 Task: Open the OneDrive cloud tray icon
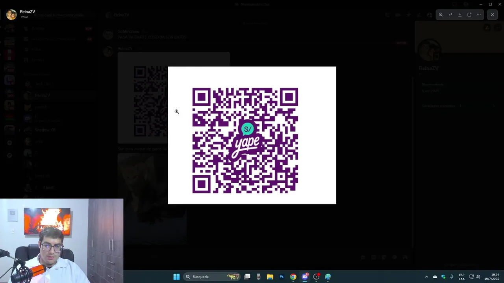[x=435, y=277]
